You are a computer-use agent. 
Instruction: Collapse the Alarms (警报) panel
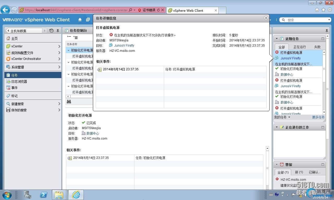(x=276, y=165)
